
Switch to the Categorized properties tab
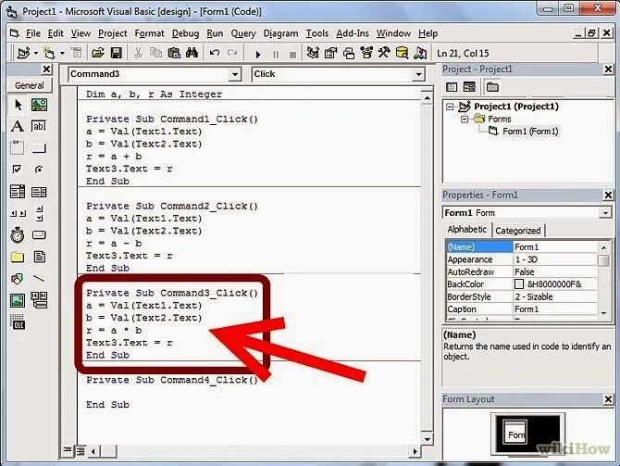click(x=518, y=231)
